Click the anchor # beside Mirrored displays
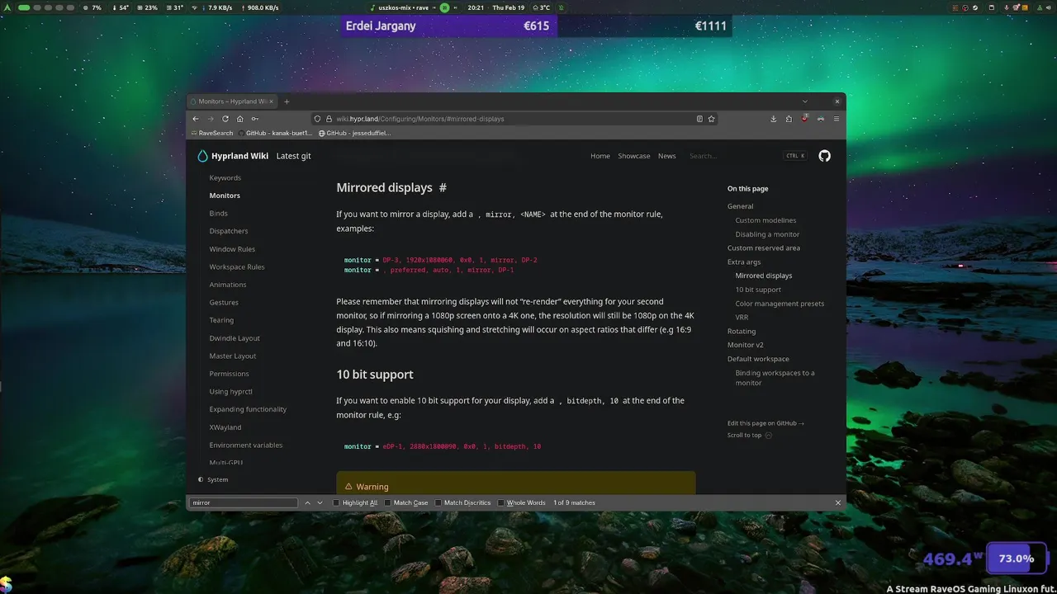 point(443,188)
